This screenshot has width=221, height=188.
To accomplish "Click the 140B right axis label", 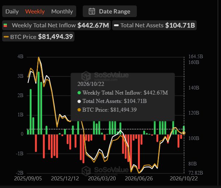I will 194,88.
